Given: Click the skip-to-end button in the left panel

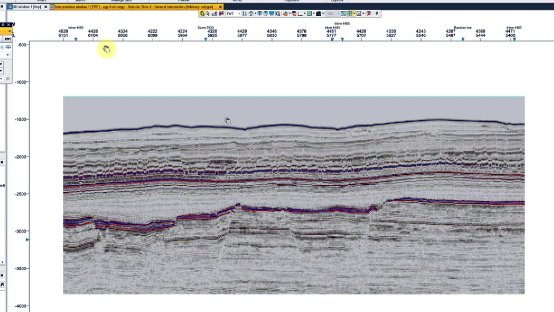Looking at the screenshot, I should point(7,39).
